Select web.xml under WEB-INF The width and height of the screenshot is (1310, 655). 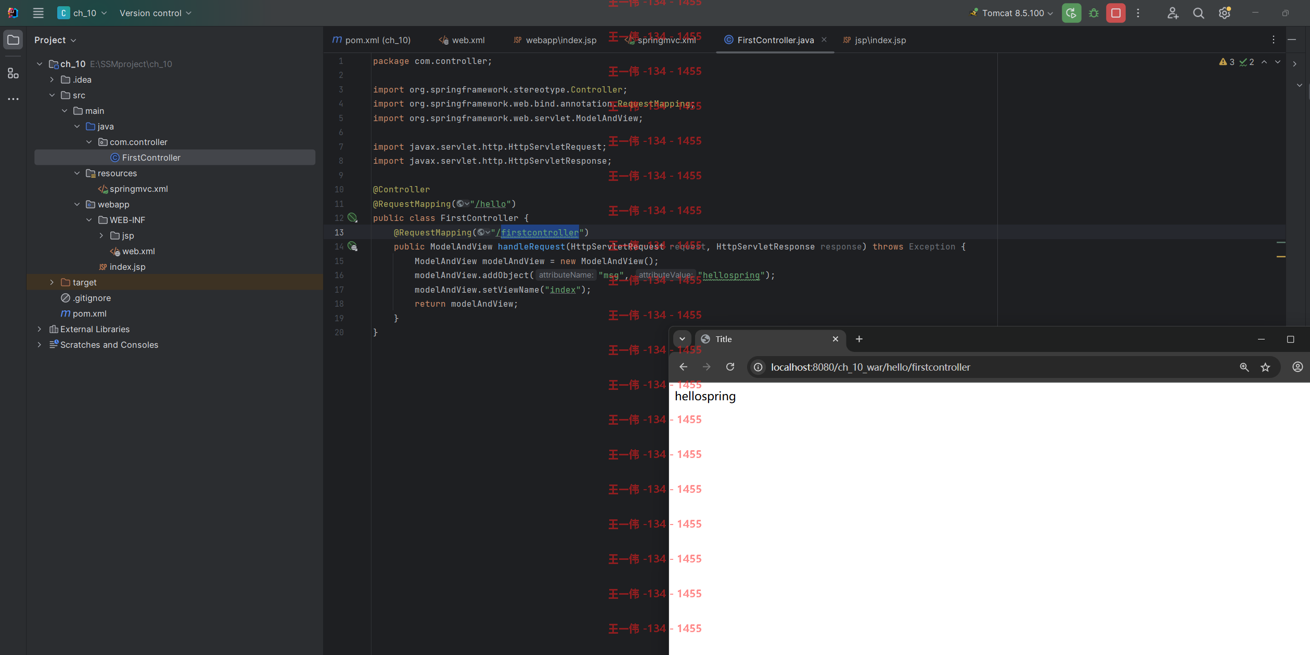(132, 251)
